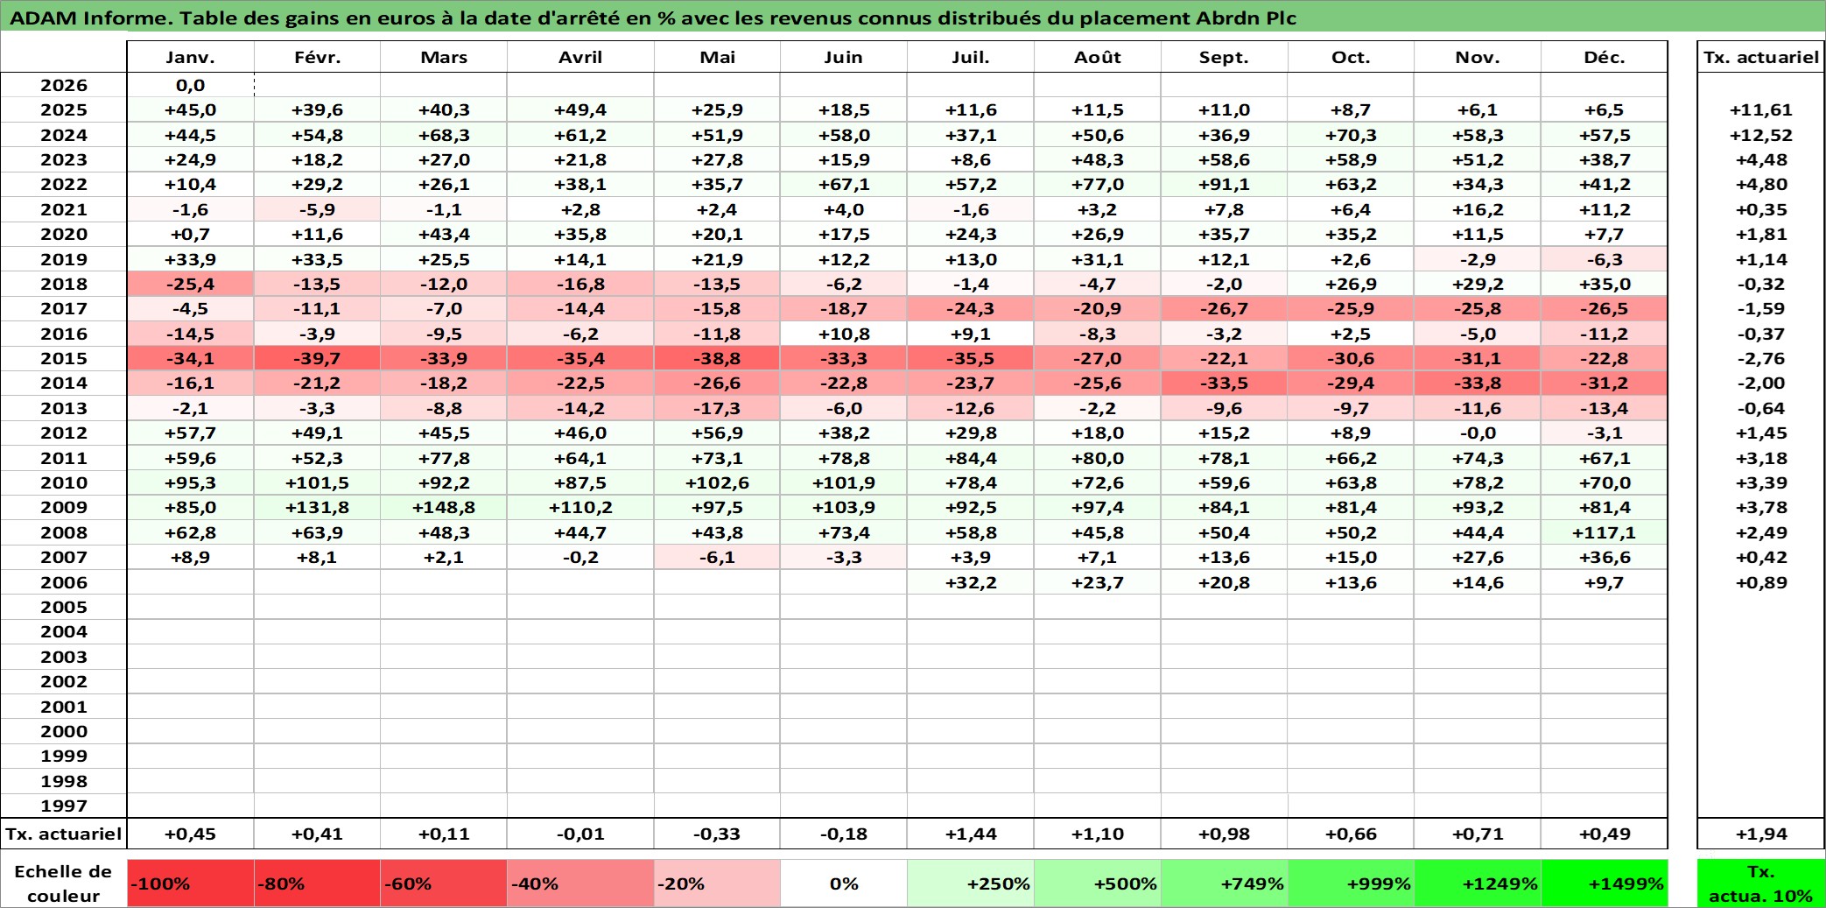This screenshot has width=1826, height=908.
Task: Click the +500% color scale cell
Action: pos(1098,883)
